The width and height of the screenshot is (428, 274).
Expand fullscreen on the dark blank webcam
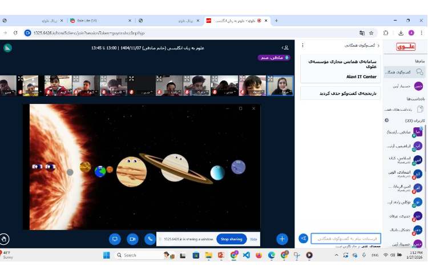pos(132,79)
